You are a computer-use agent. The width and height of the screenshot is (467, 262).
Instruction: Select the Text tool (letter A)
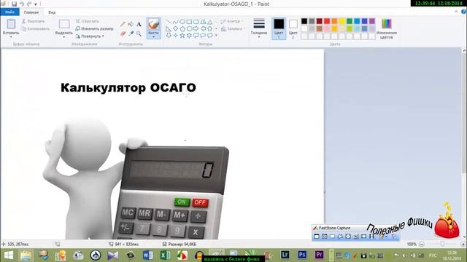(x=139, y=24)
